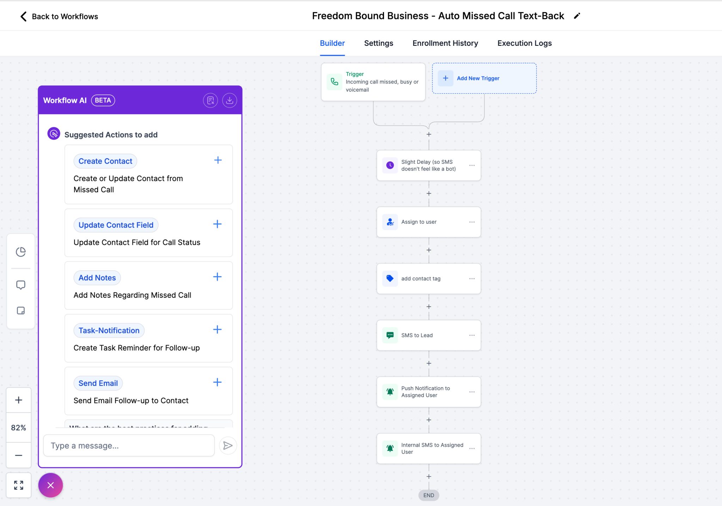Open options menu on SMS to Lead step
This screenshot has width=722, height=506.
click(472, 335)
